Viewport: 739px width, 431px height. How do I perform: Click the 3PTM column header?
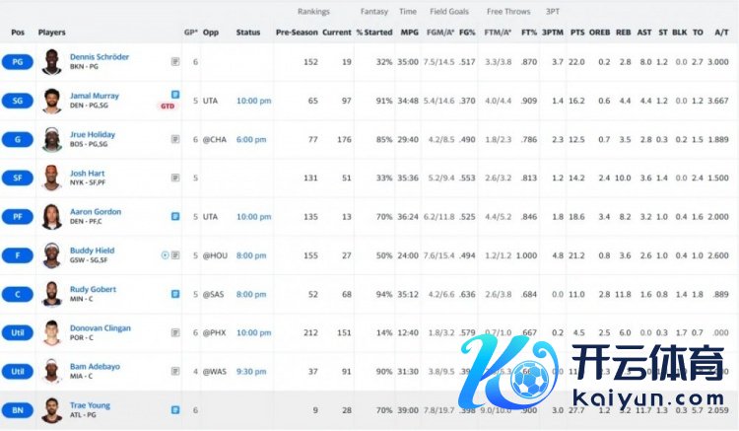(553, 33)
